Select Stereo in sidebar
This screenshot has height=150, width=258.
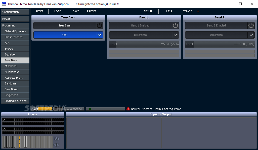click(15, 49)
